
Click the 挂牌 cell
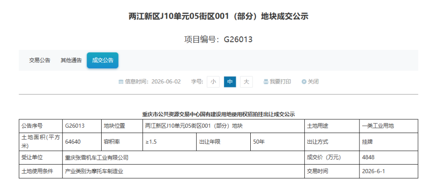click(x=389, y=142)
